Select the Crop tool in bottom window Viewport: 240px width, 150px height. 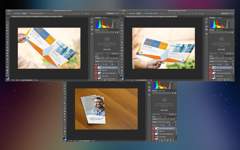(64, 91)
